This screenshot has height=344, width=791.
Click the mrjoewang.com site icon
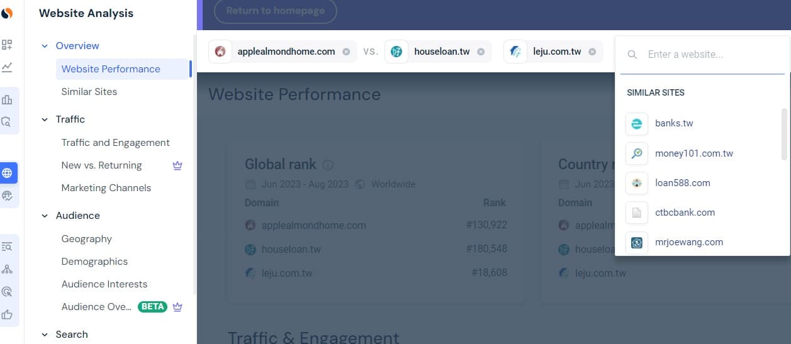[636, 242]
